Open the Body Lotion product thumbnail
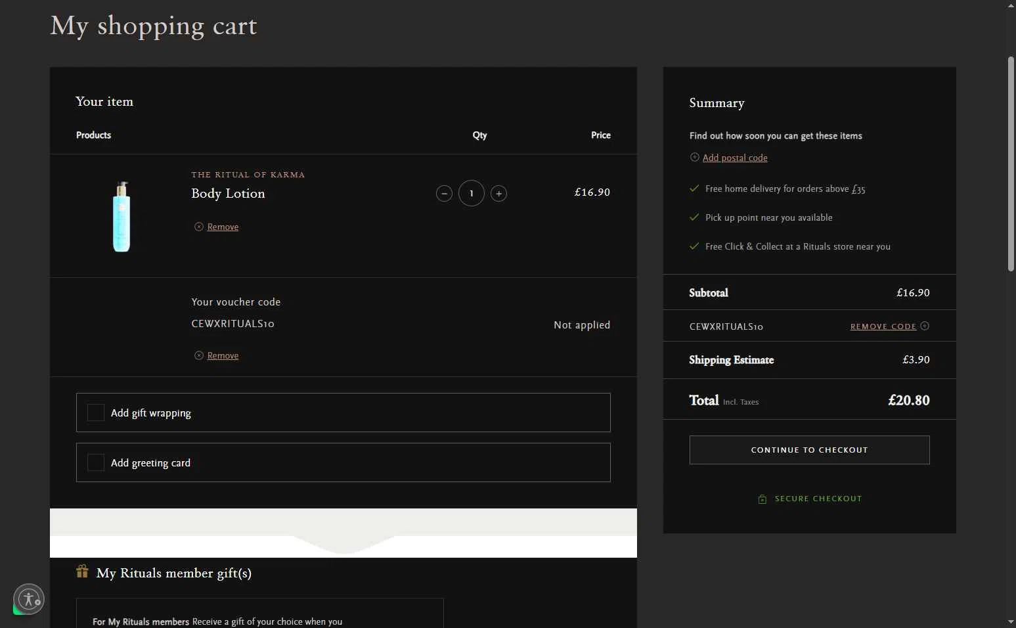The image size is (1016, 628). pos(121,216)
